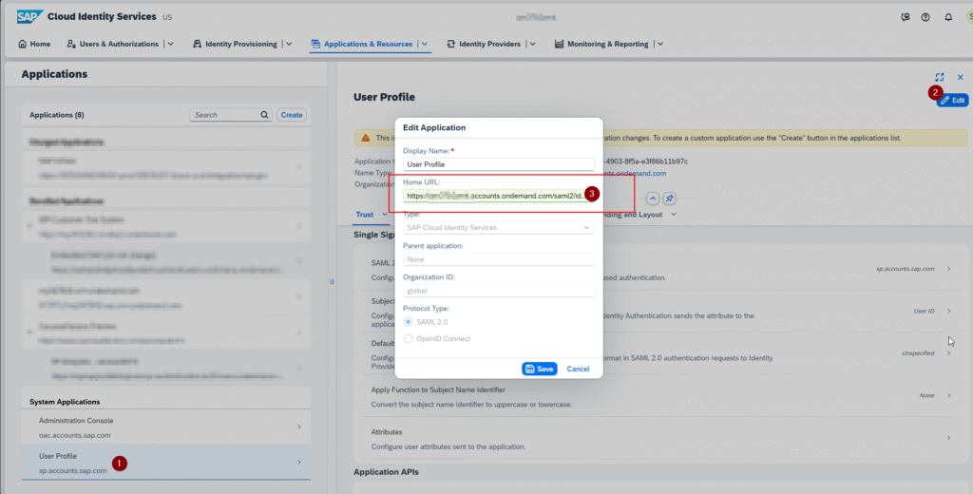Viewport: 973px width, 494px height.
Task: Open Administration Console row chevron
Action: (x=299, y=427)
